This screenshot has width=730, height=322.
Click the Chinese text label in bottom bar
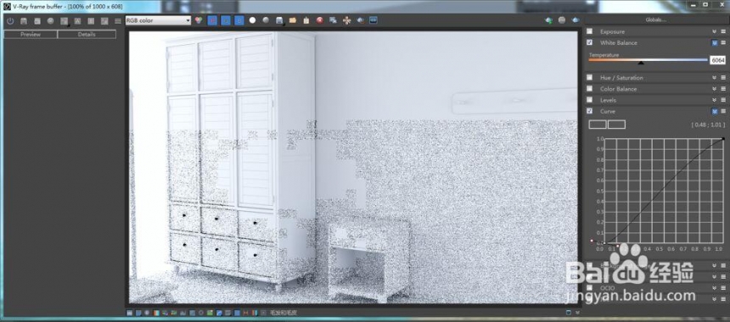coord(284,313)
